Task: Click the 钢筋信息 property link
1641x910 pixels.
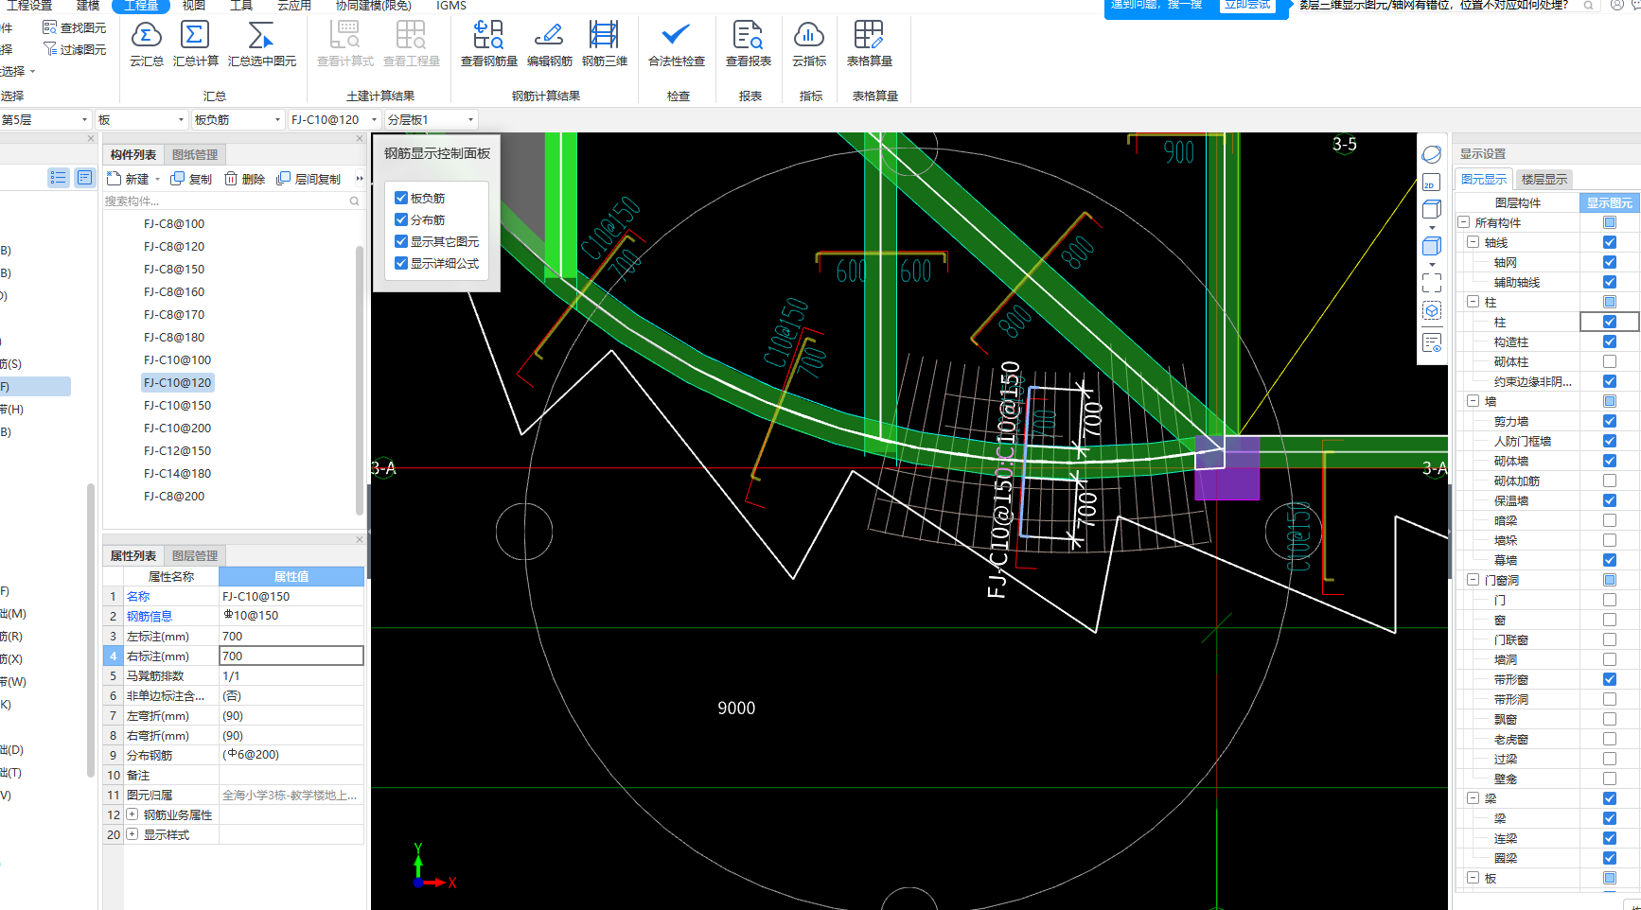Action: 150,616
